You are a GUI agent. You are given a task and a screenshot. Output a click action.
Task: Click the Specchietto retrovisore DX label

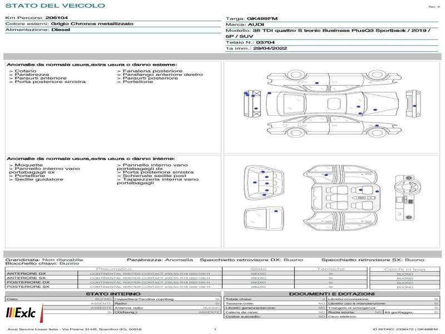tap(241, 260)
